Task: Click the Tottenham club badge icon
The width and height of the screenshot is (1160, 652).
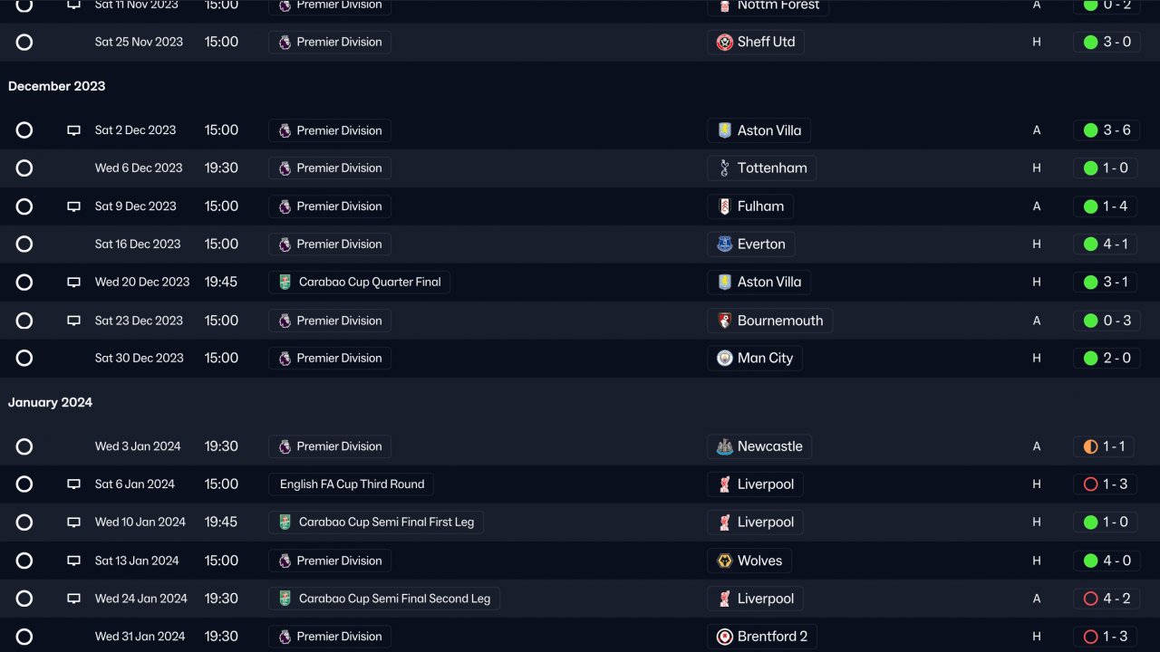Action: click(x=724, y=168)
